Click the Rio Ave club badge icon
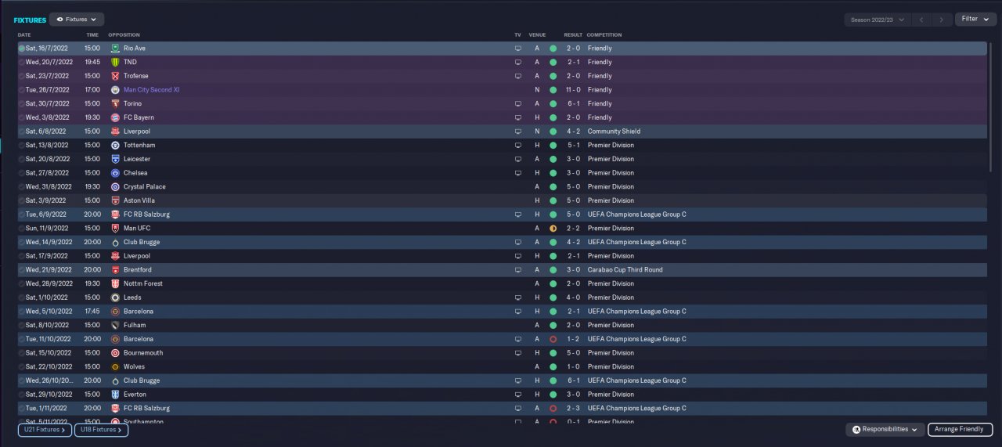Image resolution: width=1002 pixels, height=447 pixels. point(115,49)
